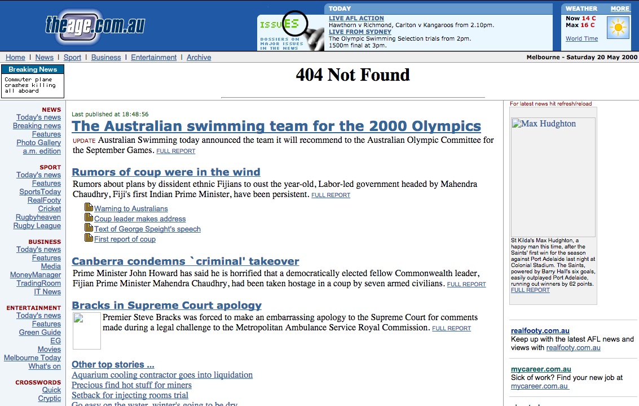Open Photo Gallery sidebar link
The width and height of the screenshot is (639, 406).
38,142
